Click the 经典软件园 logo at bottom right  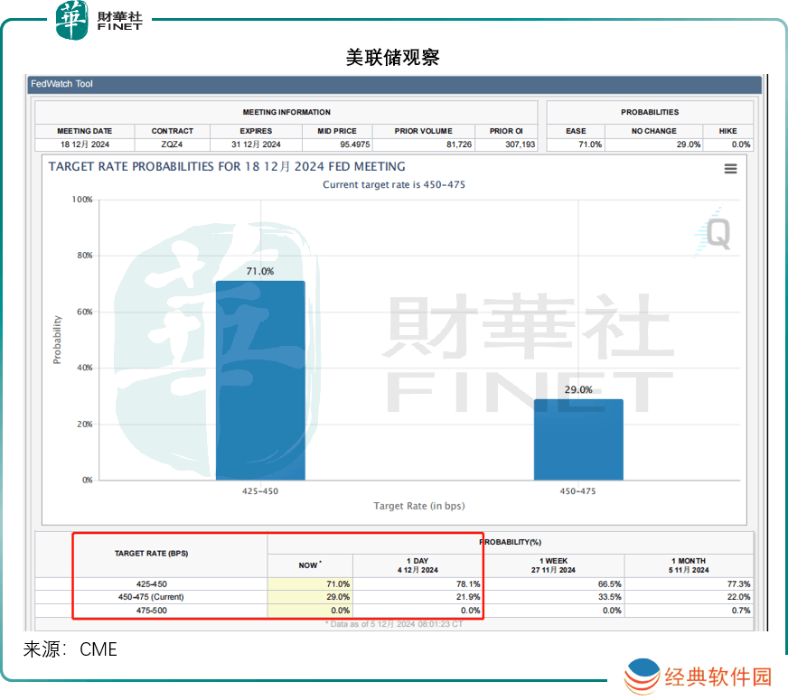click(699, 676)
